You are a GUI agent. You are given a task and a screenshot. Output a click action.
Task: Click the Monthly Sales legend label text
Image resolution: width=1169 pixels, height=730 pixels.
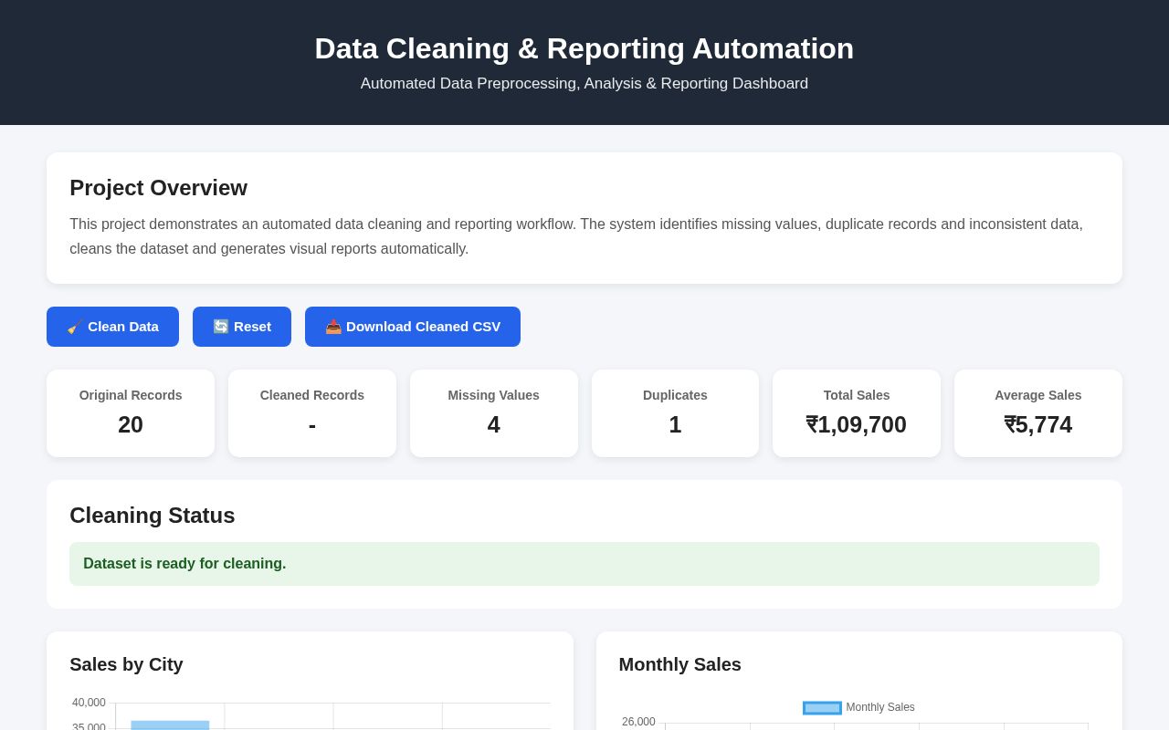click(x=880, y=708)
